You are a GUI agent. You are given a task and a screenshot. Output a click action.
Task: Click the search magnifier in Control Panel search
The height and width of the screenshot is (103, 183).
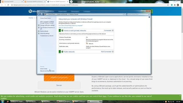(x=149, y=14)
